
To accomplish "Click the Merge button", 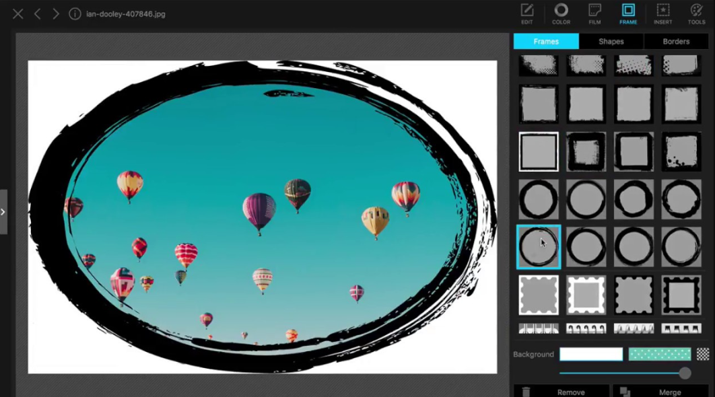I will coord(670,392).
